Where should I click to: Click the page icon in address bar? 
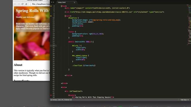click(30, 4)
